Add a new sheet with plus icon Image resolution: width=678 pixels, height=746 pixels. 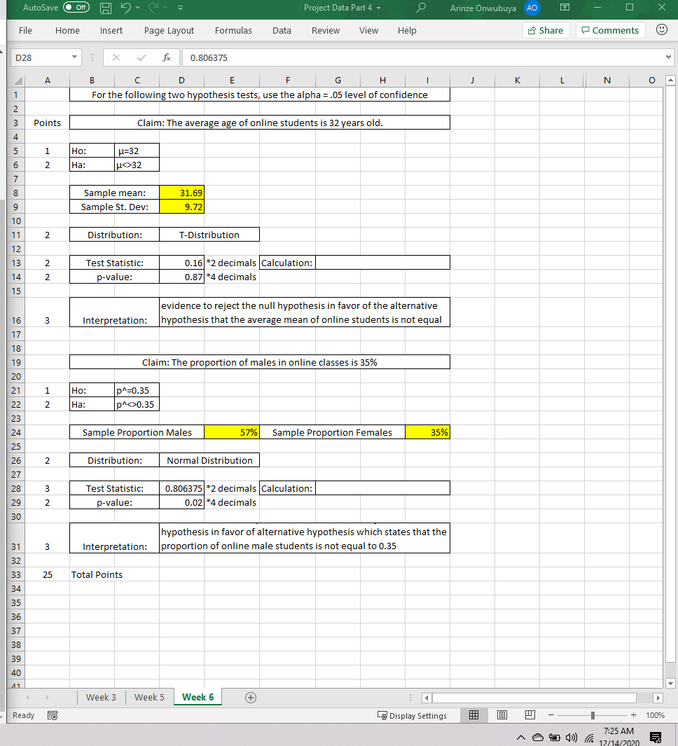251,698
